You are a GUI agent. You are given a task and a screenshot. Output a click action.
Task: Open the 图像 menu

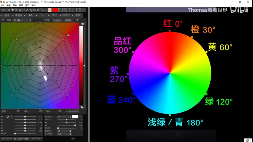point(15,5)
